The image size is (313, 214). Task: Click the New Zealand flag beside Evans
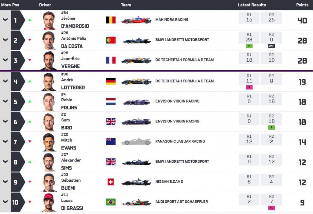point(111,142)
